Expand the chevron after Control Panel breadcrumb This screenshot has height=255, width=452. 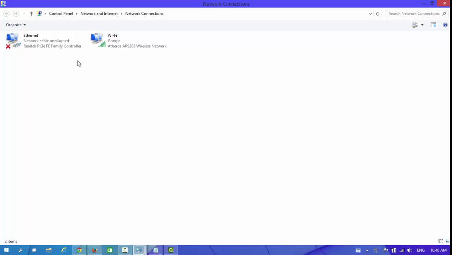point(77,13)
